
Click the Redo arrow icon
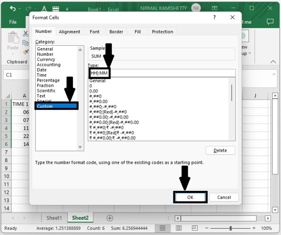tap(29, 8)
